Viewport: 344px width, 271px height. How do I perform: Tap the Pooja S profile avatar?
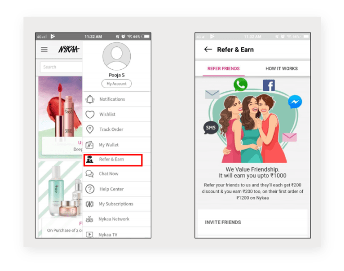pyautogui.click(x=117, y=56)
